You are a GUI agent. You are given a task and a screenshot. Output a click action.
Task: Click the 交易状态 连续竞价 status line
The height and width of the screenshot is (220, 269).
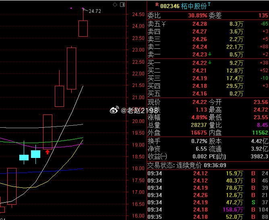tap(187, 165)
